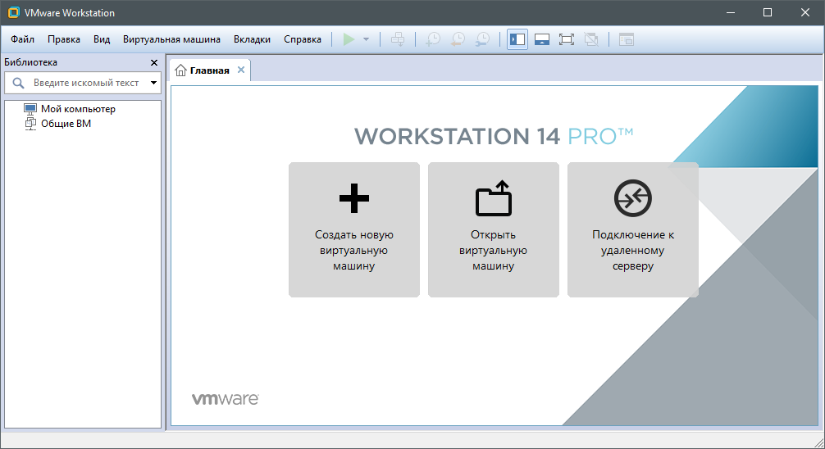
Task: Click the Take Snapshot clock icon
Action: [x=433, y=39]
